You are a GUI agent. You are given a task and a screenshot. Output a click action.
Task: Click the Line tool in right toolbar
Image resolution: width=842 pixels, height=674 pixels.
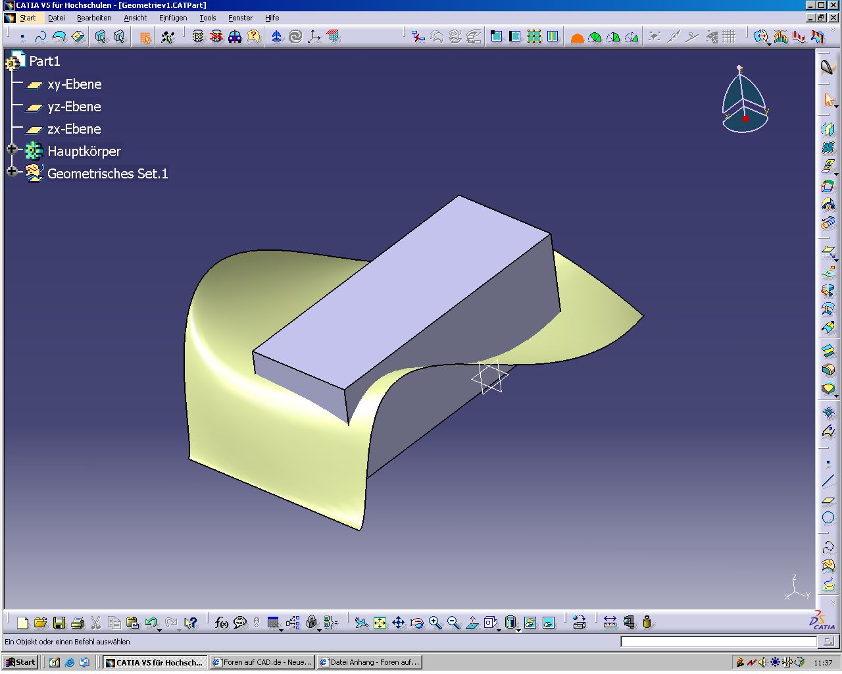tap(828, 481)
